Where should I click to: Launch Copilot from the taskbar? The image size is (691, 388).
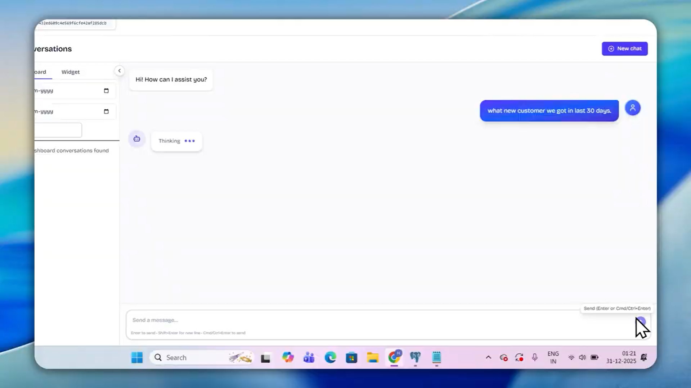287,357
